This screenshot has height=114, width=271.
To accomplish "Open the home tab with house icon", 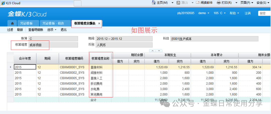I will coord(12,23).
